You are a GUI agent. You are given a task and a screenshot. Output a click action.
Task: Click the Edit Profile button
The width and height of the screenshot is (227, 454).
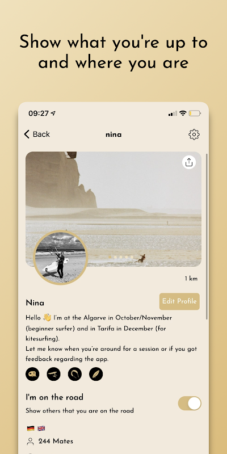point(179,301)
